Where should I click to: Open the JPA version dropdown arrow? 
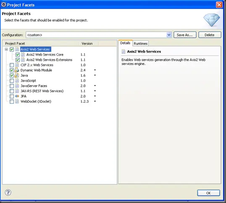click(95, 96)
